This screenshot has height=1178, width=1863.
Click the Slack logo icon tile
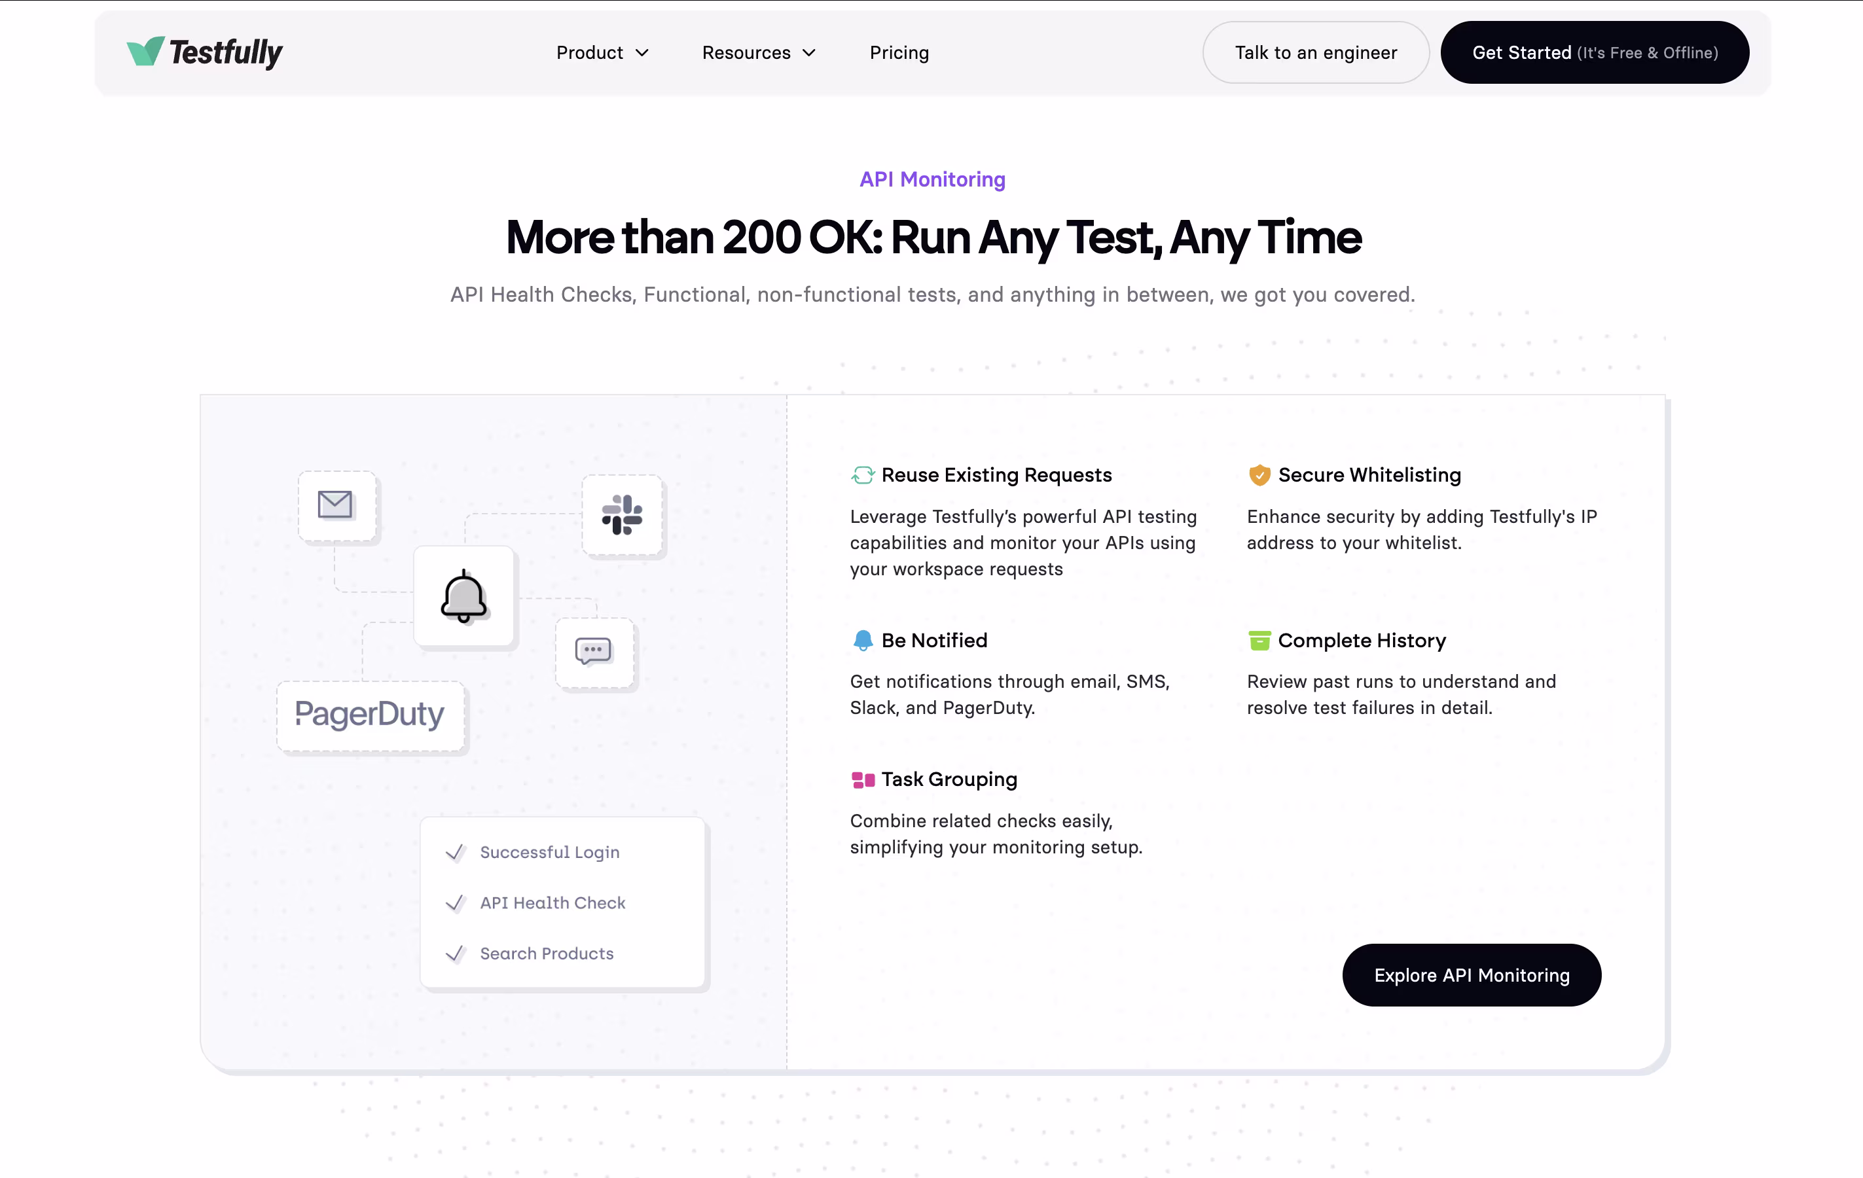pyautogui.click(x=622, y=515)
